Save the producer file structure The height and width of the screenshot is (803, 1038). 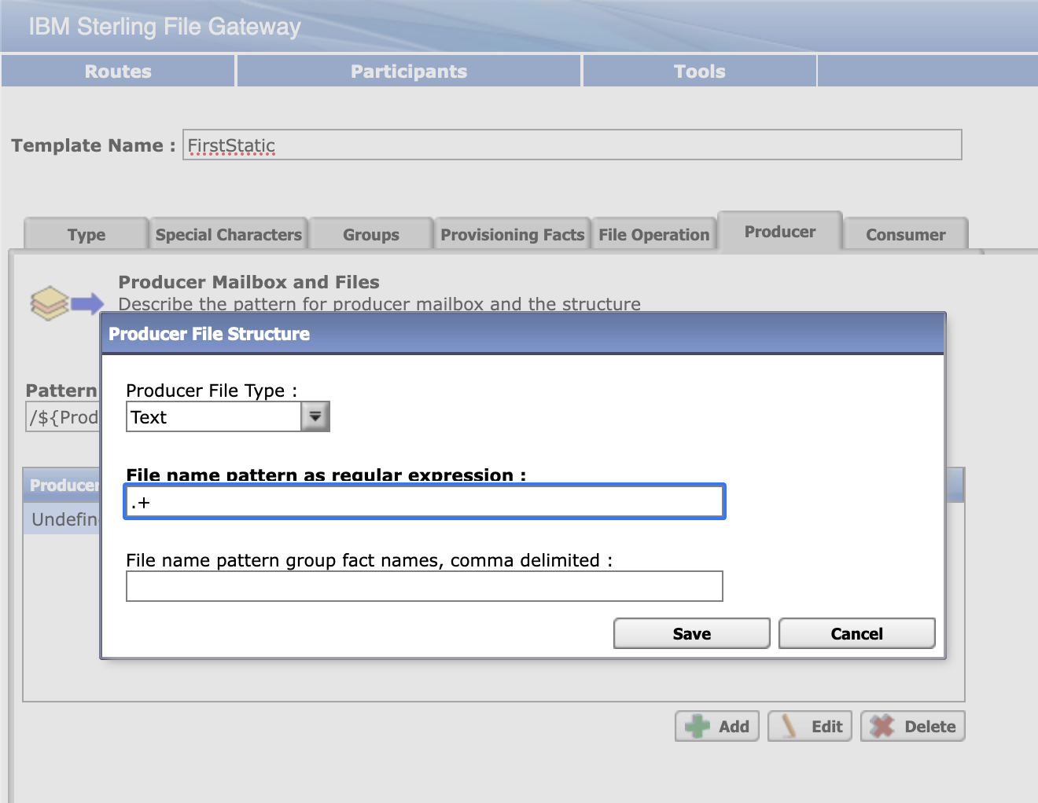coord(692,633)
